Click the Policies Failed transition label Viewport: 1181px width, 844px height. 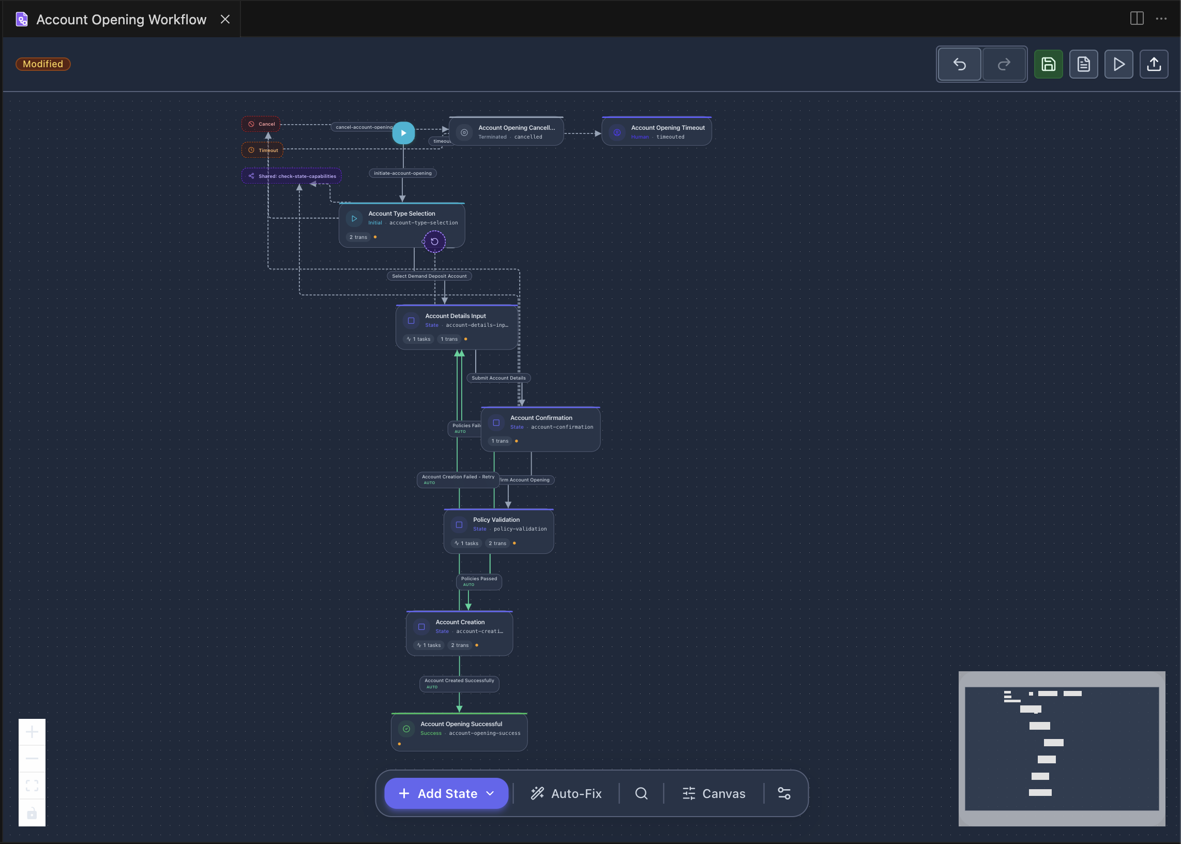(x=465, y=428)
